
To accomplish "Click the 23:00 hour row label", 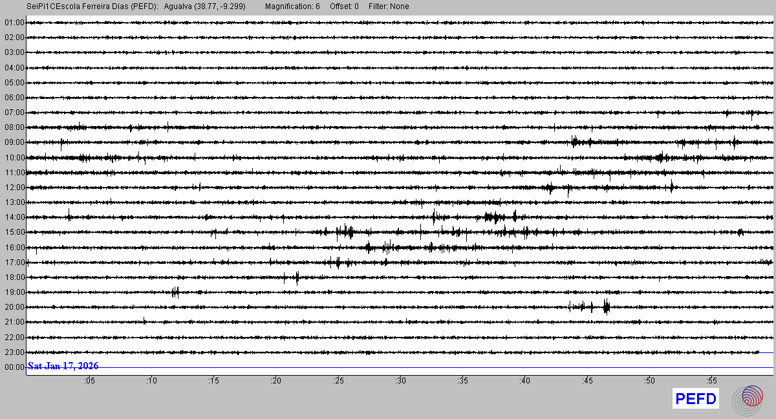I will 14,352.
